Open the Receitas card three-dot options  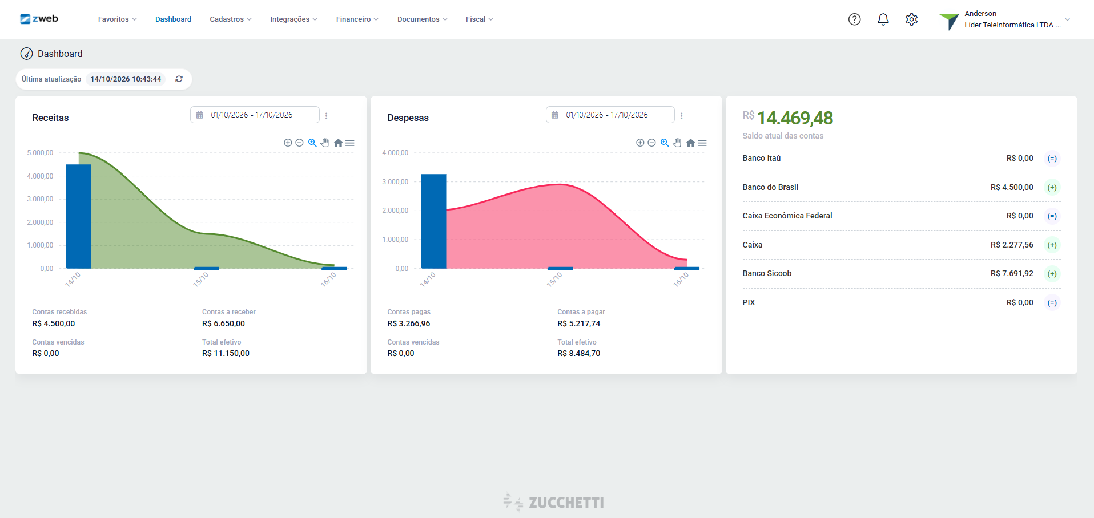pos(326,115)
